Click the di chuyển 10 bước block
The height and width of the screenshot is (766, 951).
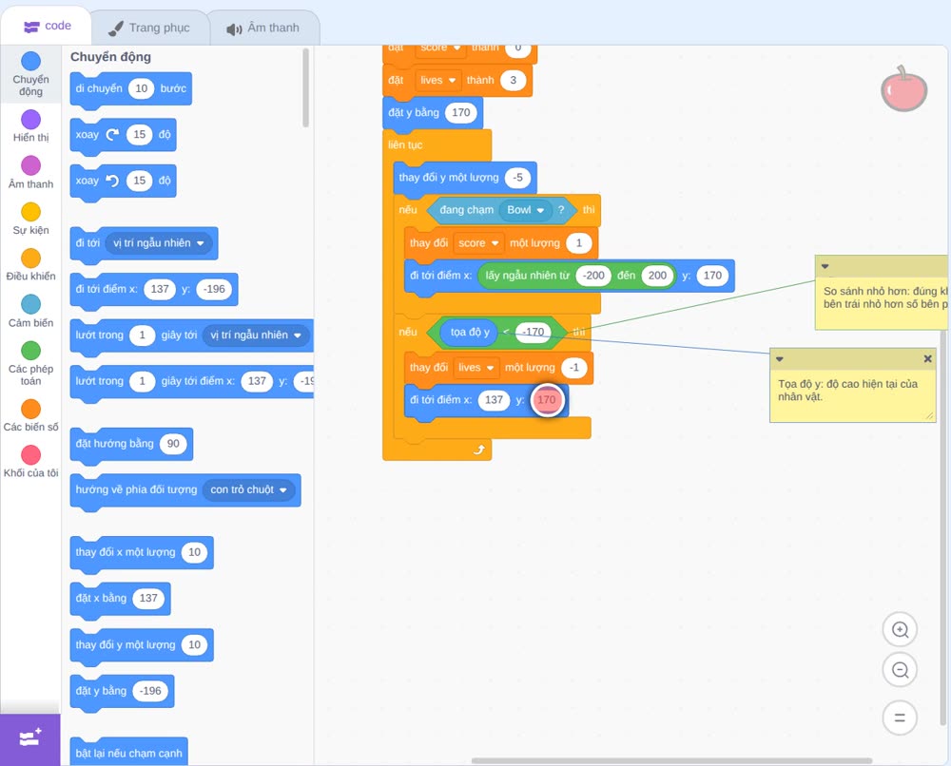[131, 89]
